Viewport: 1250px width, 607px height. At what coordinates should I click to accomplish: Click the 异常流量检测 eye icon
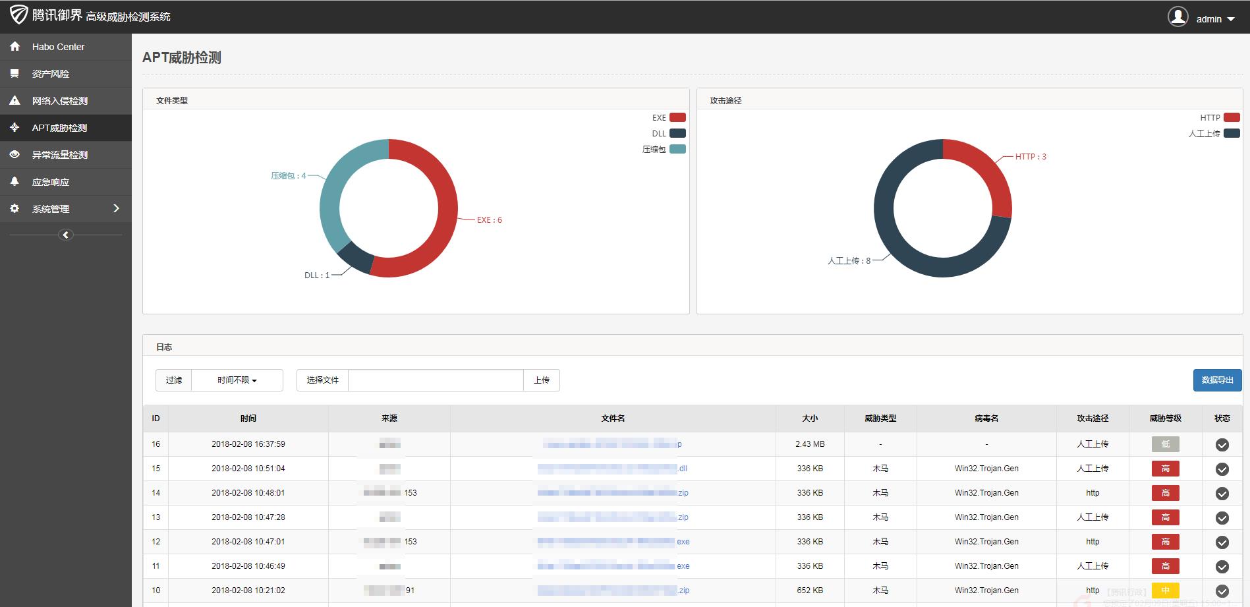(x=14, y=155)
